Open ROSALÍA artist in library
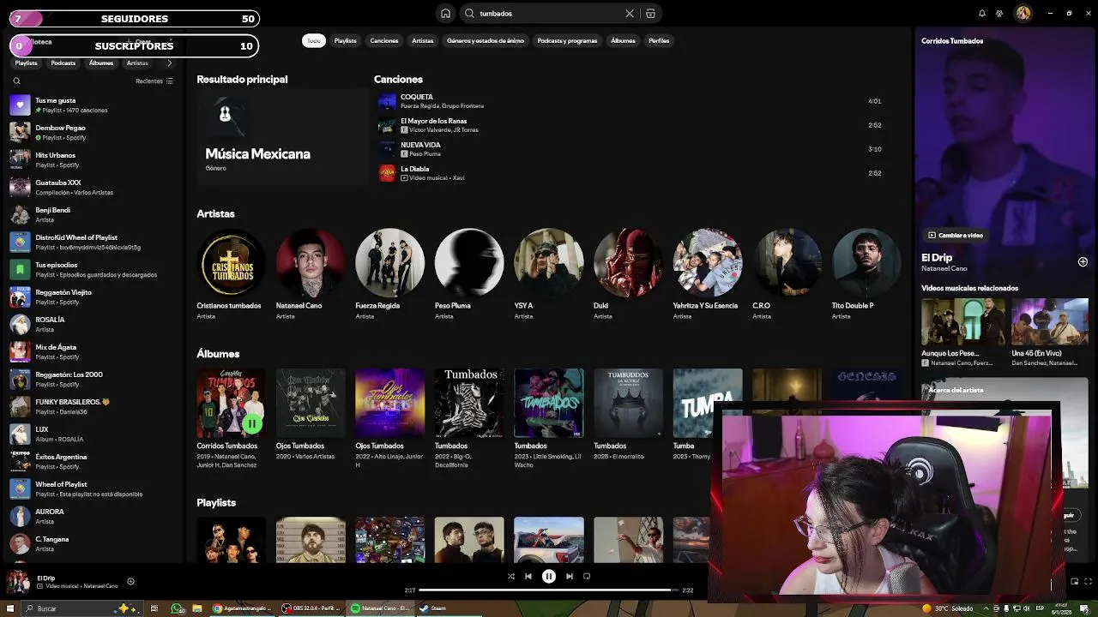Viewport: 1098px width, 617px height. 92,325
